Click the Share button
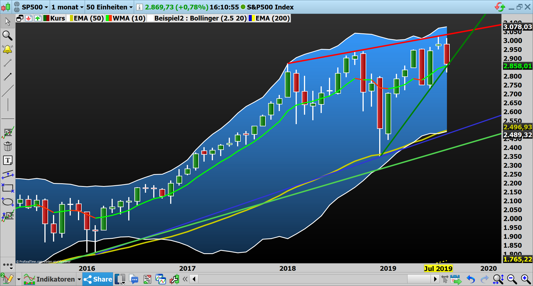533x286 pixels. (x=97, y=279)
